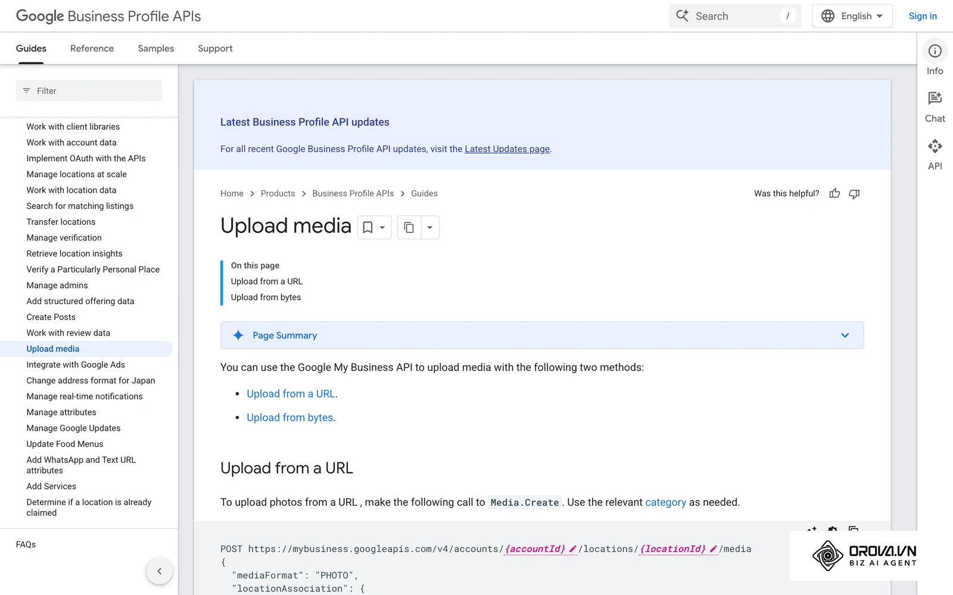The width and height of the screenshot is (953, 595).
Task: Open the English language dropdown
Action: 852,16
